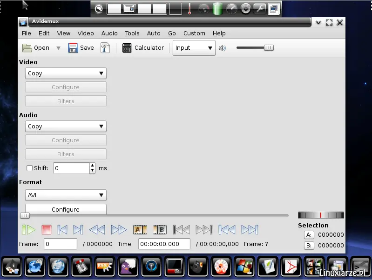Enable the audio Shift checkbox
This screenshot has height=280, width=372.
click(29, 168)
